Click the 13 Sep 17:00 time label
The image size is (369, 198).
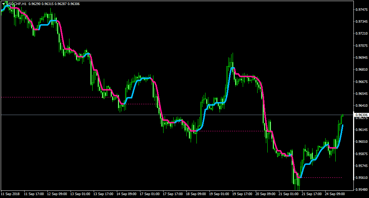tap(103, 194)
